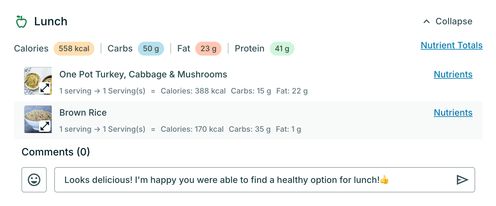Click the blue 50 g carbs badge

point(151,49)
